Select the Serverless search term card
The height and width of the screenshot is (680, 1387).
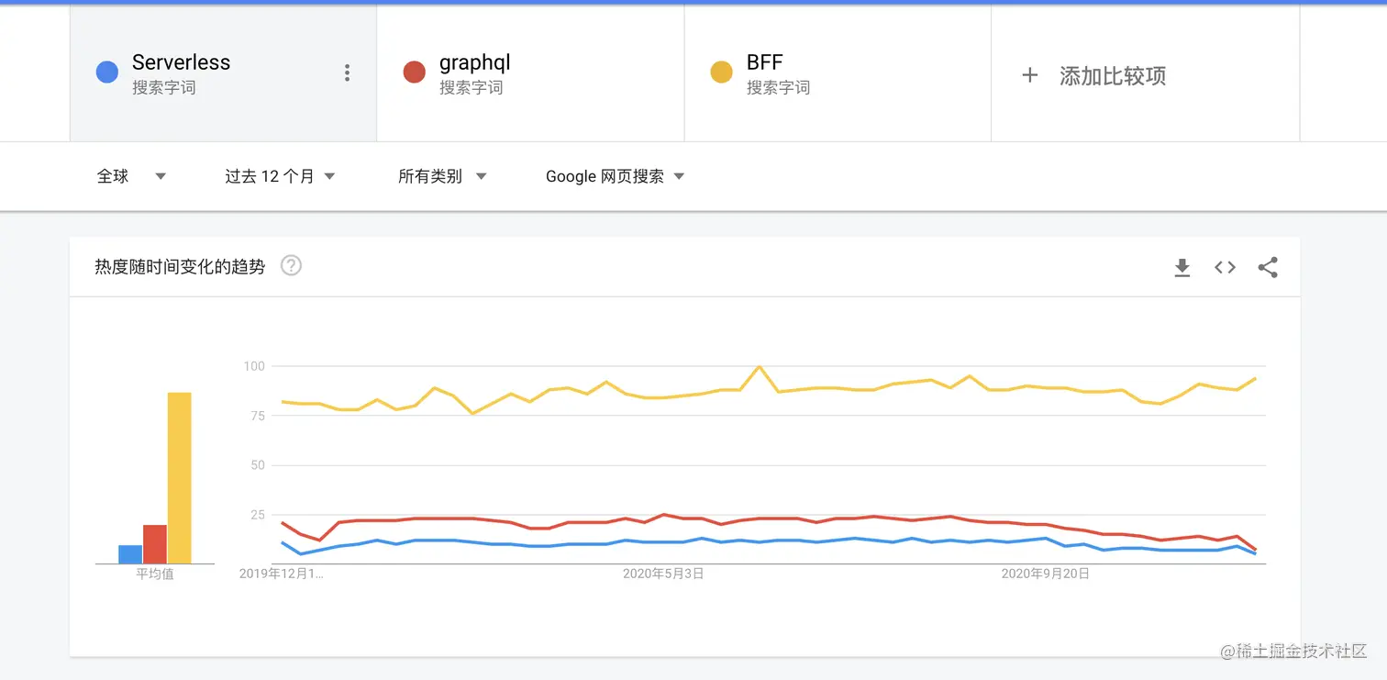tap(223, 73)
